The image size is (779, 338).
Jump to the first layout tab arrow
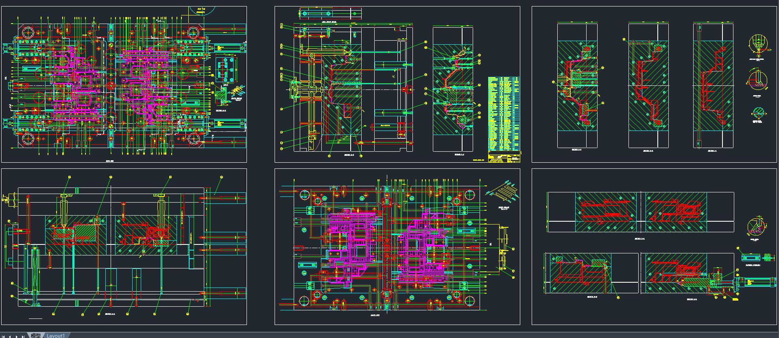(4, 336)
